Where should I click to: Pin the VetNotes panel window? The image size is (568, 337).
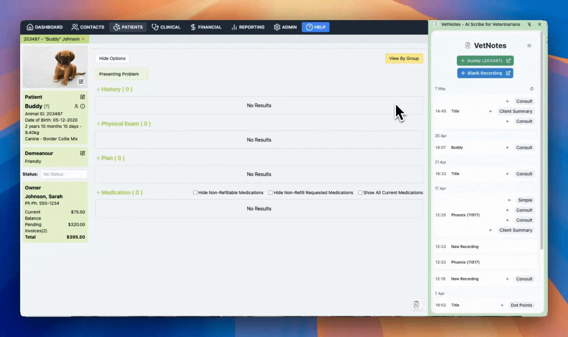point(529,24)
